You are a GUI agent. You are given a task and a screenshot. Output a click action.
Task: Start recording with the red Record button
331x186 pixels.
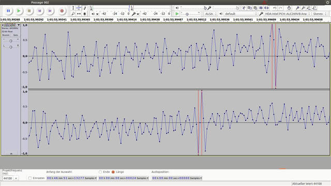[x=62, y=11]
